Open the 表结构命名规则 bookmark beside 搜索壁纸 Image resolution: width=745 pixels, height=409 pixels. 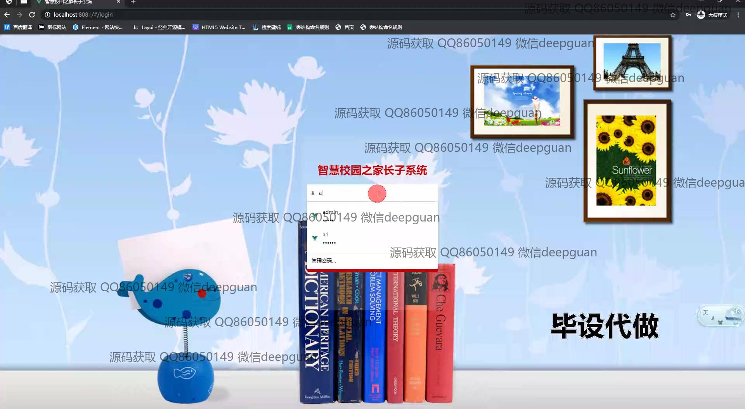pyautogui.click(x=308, y=27)
